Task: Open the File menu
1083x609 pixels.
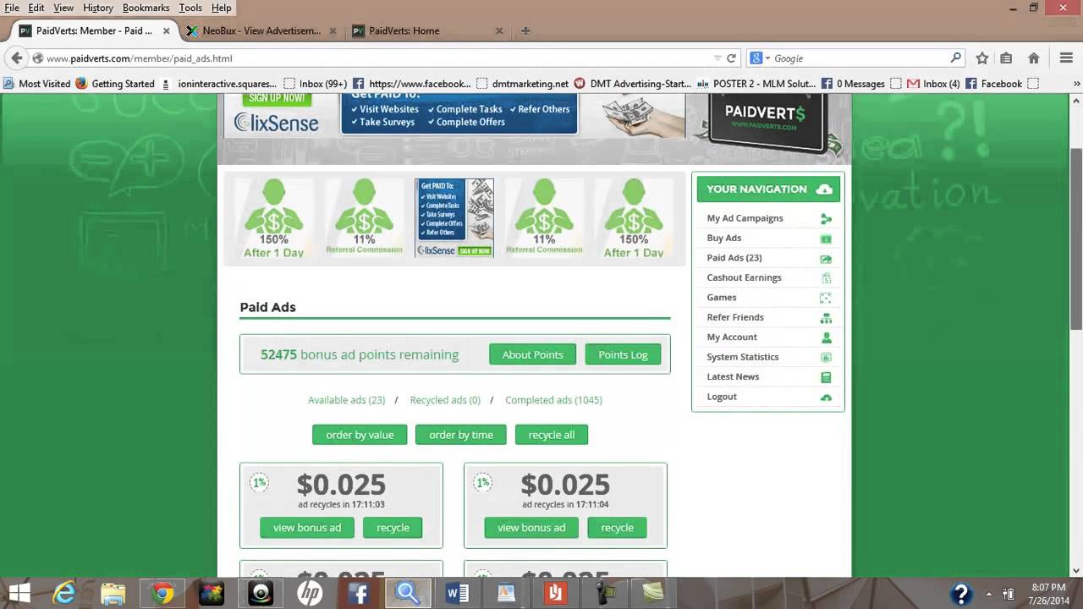Action: (x=12, y=8)
